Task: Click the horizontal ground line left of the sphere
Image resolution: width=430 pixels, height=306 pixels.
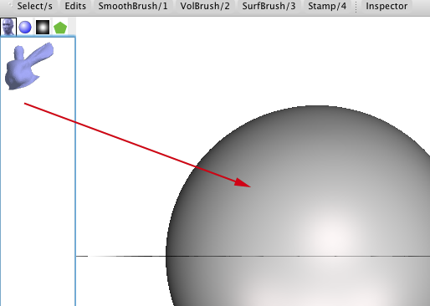Action: click(120, 256)
